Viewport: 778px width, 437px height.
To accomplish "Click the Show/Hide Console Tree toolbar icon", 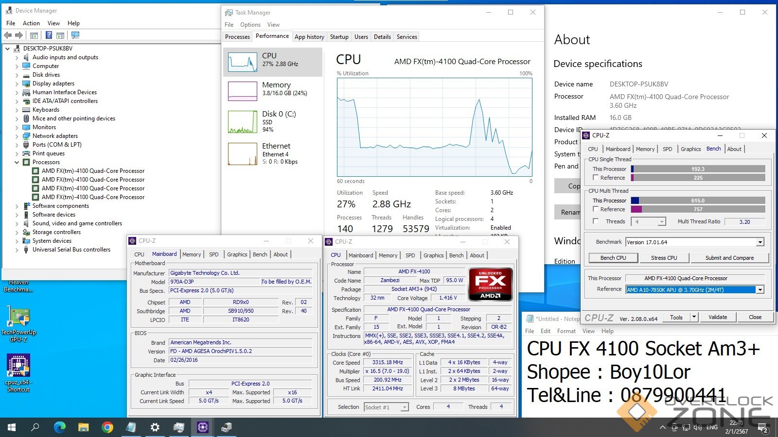I will click(x=34, y=35).
